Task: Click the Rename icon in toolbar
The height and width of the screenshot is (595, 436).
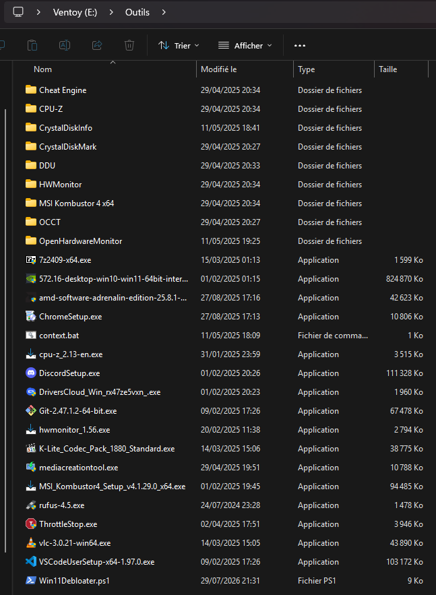Action: pyautogui.click(x=65, y=46)
